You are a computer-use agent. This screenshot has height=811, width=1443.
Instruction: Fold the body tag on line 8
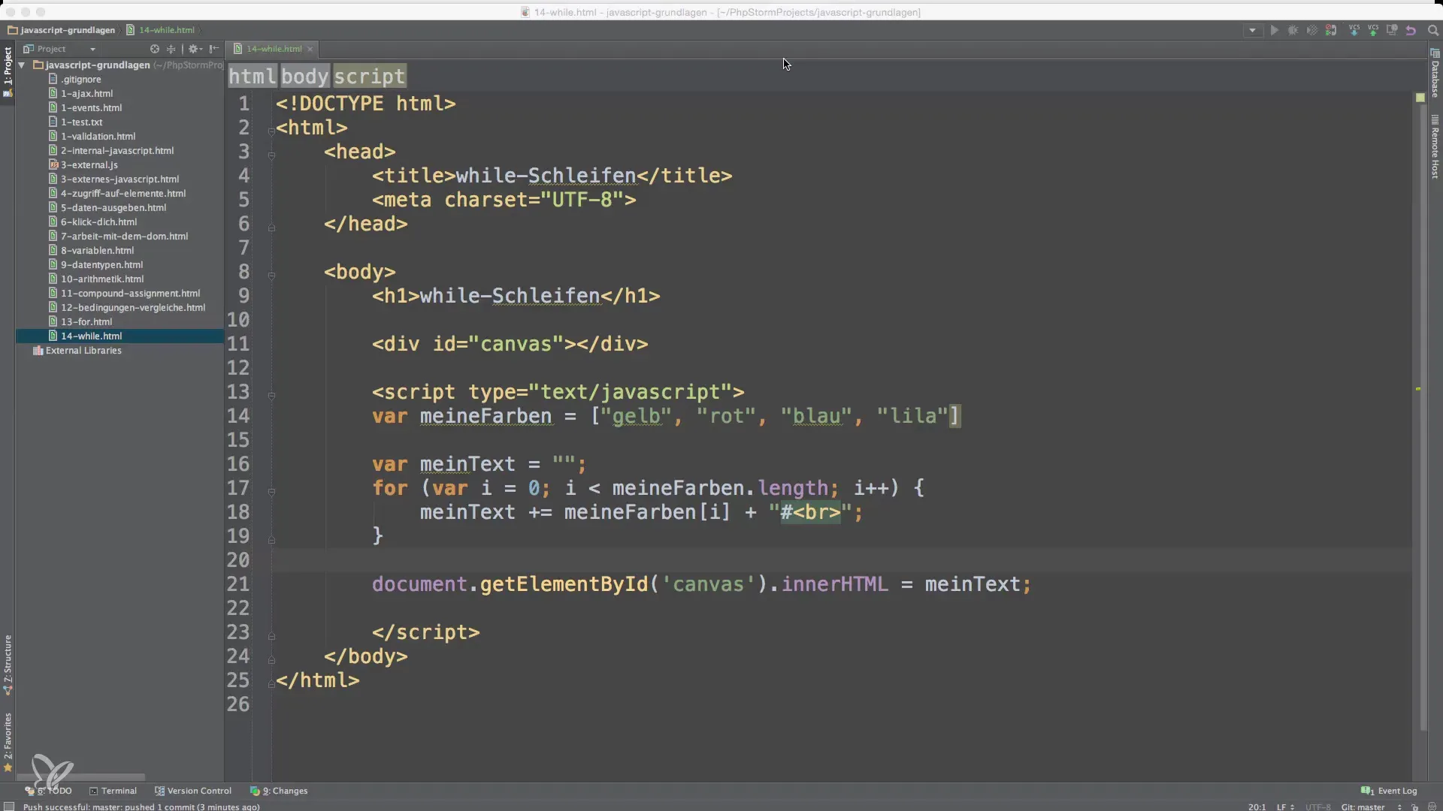pos(271,275)
